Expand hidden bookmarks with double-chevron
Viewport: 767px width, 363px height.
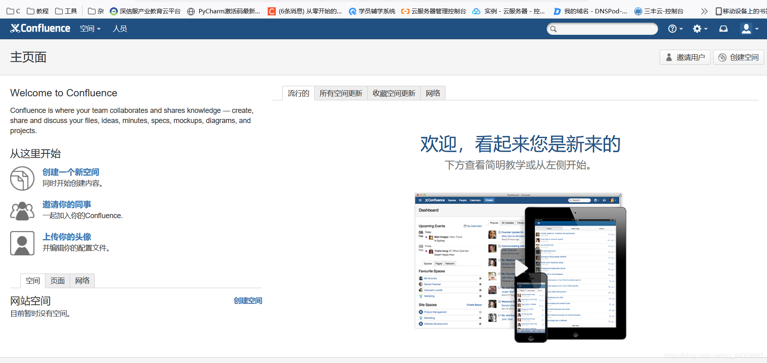coord(704,11)
